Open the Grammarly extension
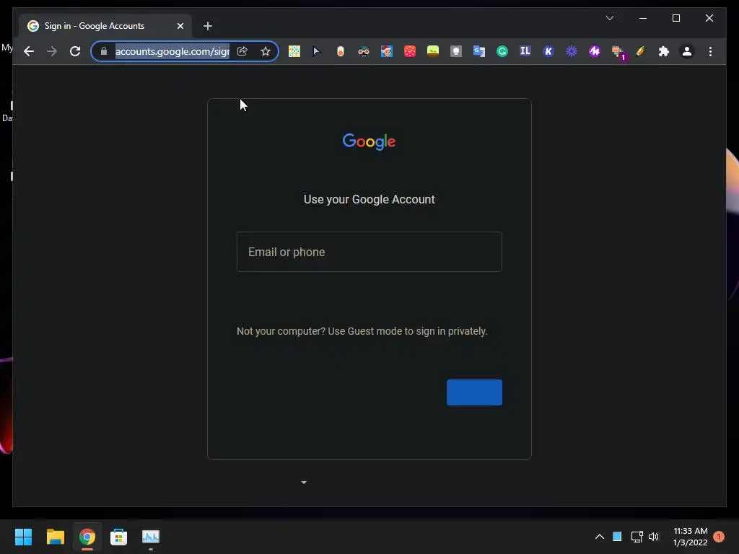The height and width of the screenshot is (554, 739). click(x=502, y=51)
